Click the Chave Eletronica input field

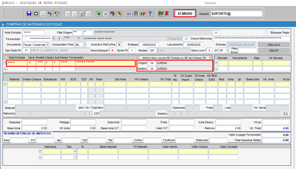251,38
